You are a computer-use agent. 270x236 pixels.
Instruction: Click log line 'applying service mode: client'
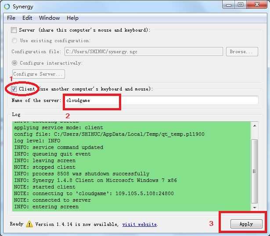click(x=58, y=127)
